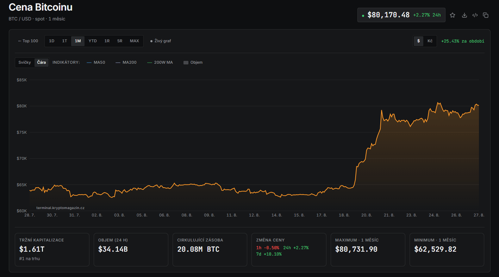This screenshot has height=277, width=499.
Task: Switch currency to Kč
Action: click(x=430, y=41)
